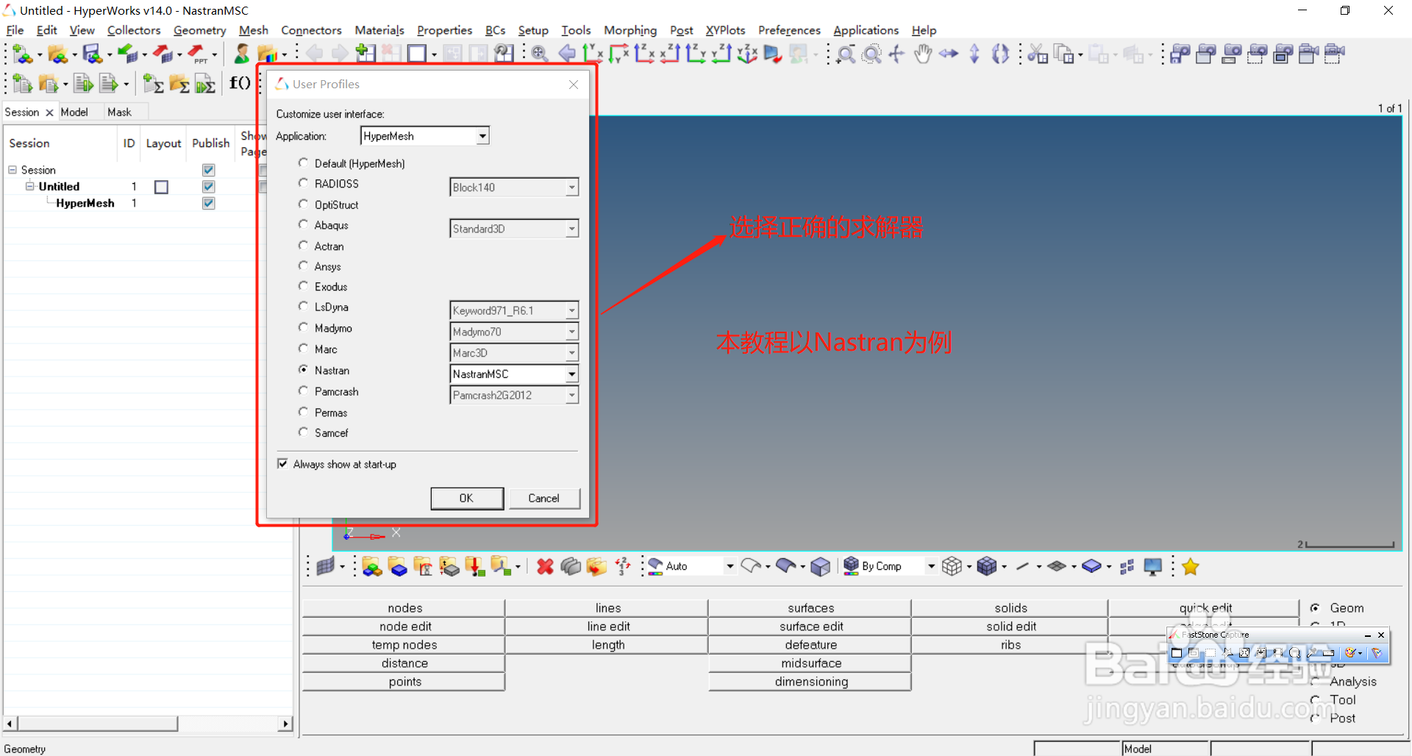Select the LsDyna profile radio button
This screenshot has height=756, width=1412.
tap(303, 307)
